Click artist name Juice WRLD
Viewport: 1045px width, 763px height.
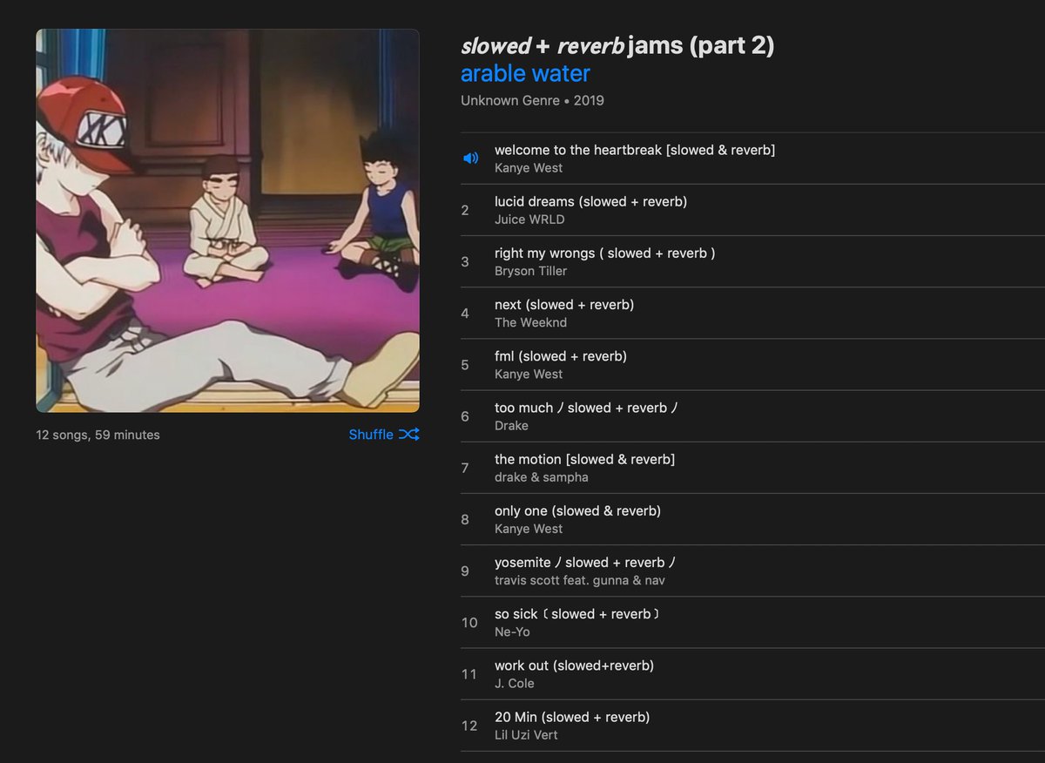[x=529, y=219]
